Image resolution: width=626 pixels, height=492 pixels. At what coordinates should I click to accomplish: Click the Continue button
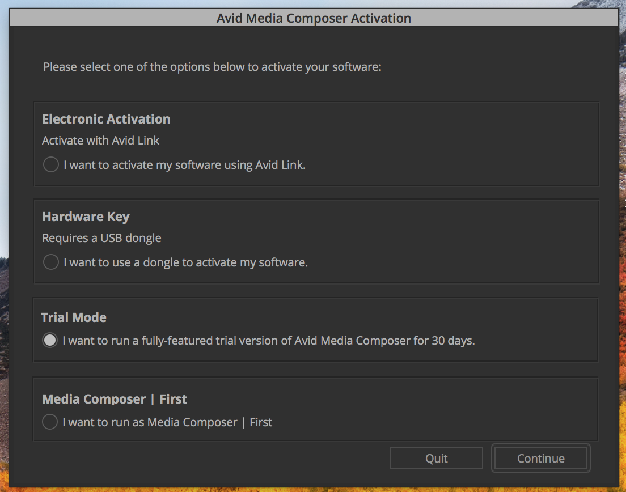540,458
